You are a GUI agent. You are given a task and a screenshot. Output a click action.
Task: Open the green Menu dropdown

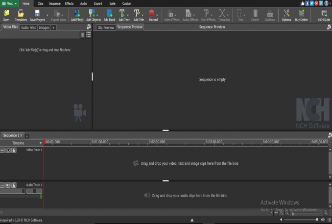tap(9, 3)
